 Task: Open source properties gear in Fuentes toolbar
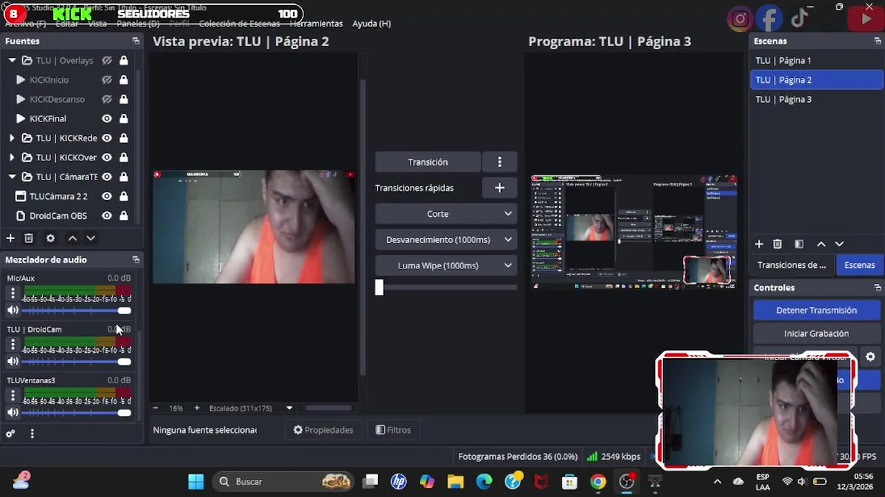click(x=50, y=238)
